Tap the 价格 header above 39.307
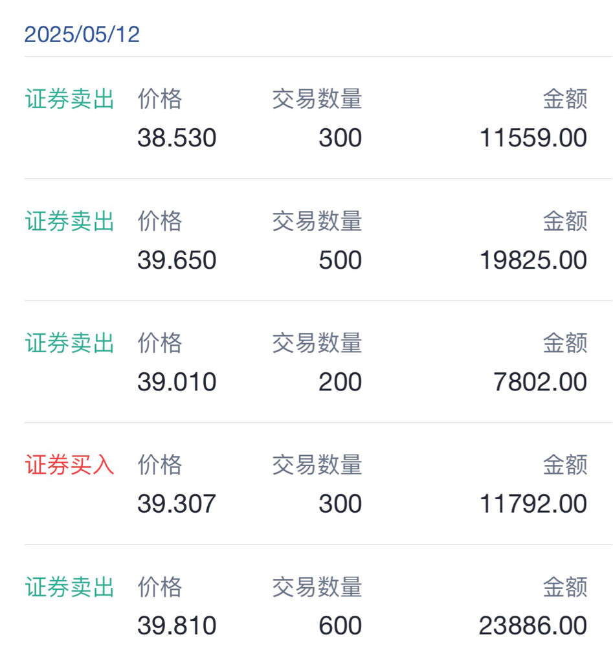The width and height of the screenshot is (613, 663). (x=160, y=465)
